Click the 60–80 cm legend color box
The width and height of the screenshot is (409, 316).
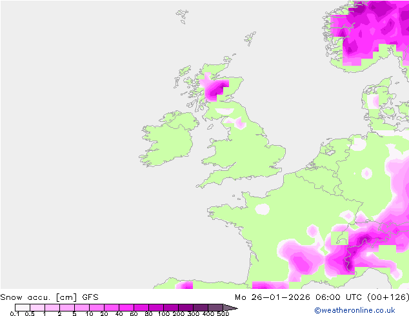[141, 308]
